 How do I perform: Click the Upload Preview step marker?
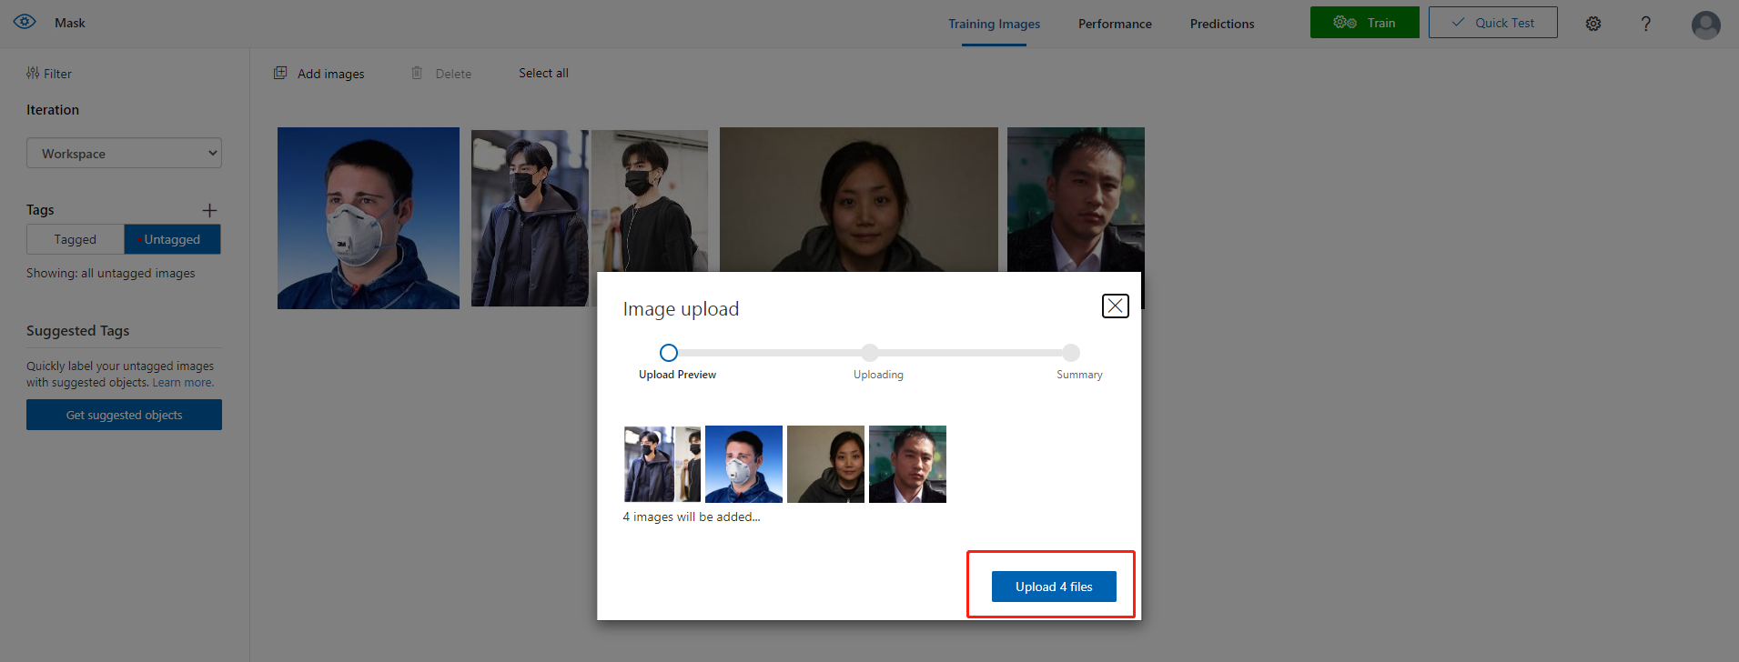(x=669, y=353)
